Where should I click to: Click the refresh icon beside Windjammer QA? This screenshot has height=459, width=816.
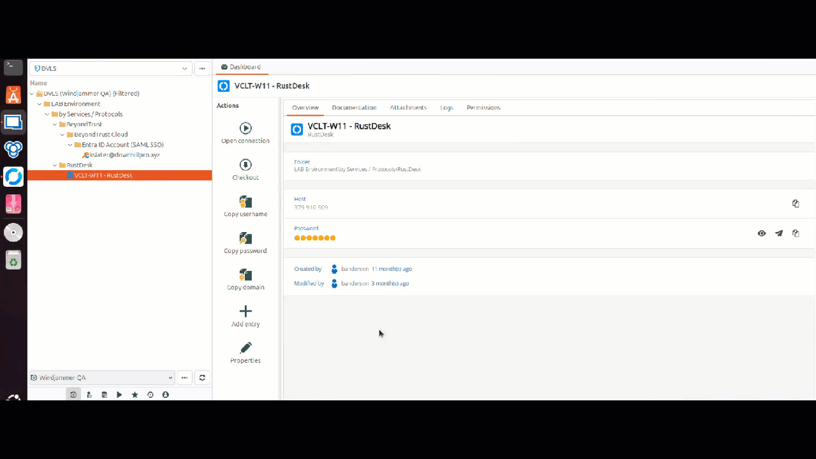tap(202, 378)
